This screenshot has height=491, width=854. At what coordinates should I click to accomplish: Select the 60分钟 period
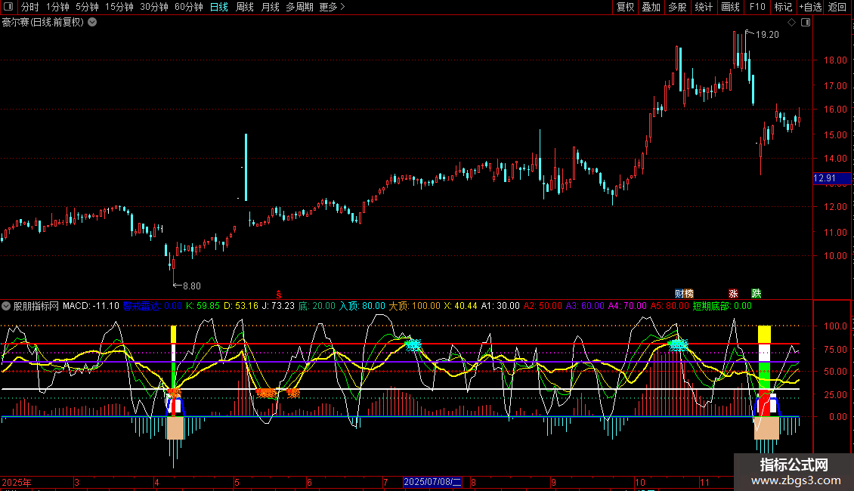coord(189,7)
